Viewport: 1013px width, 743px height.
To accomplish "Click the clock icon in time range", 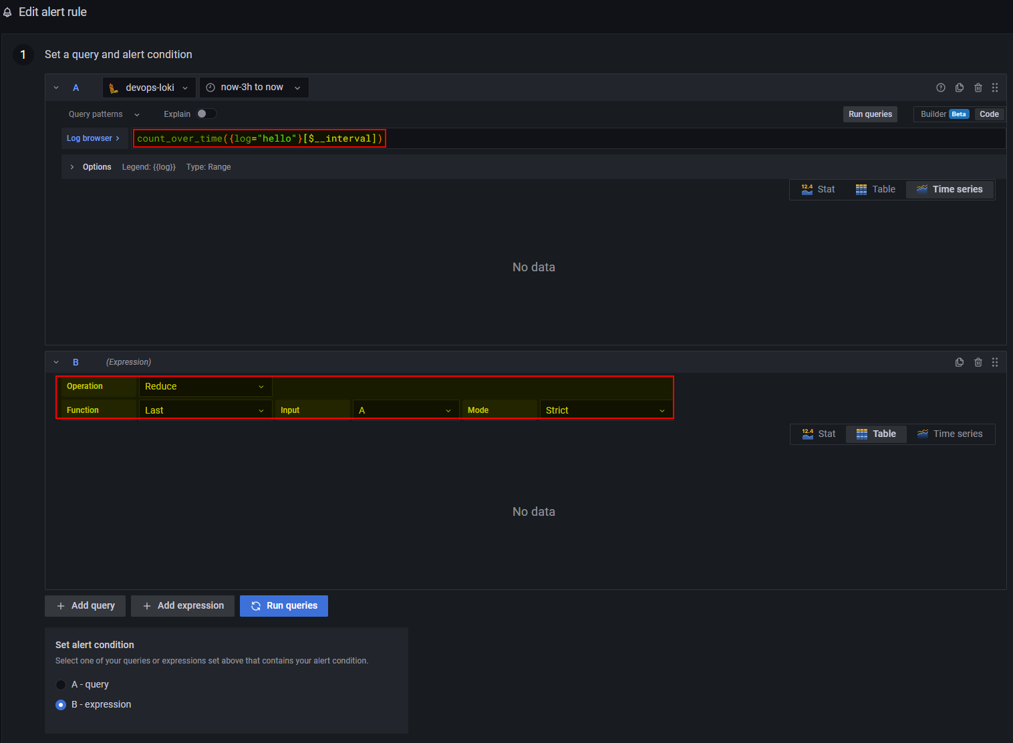I will point(210,88).
